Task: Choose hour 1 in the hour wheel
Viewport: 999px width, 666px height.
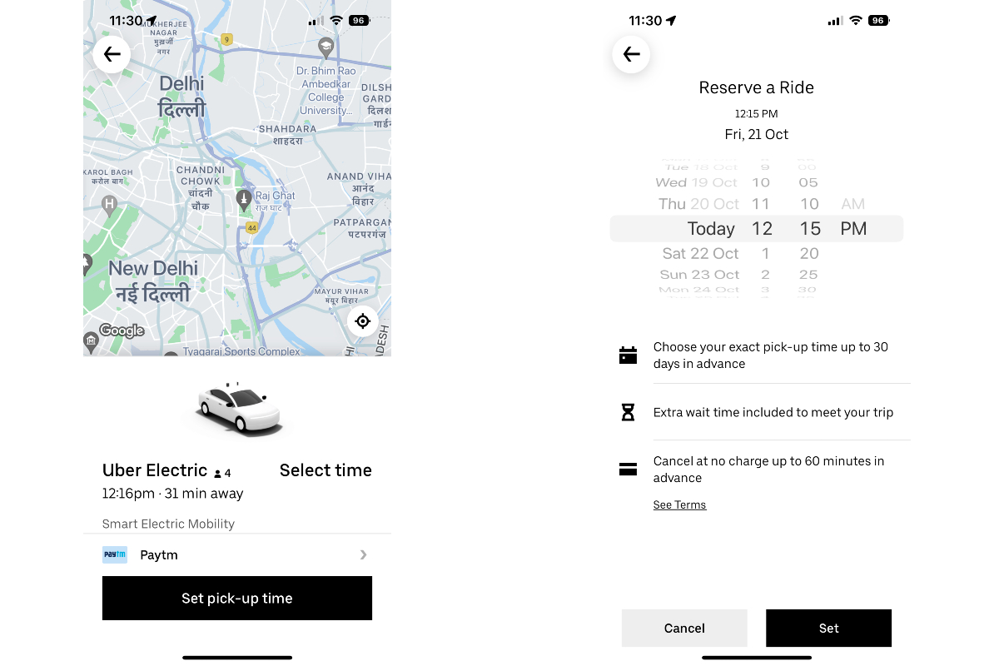Action: tap(764, 254)
